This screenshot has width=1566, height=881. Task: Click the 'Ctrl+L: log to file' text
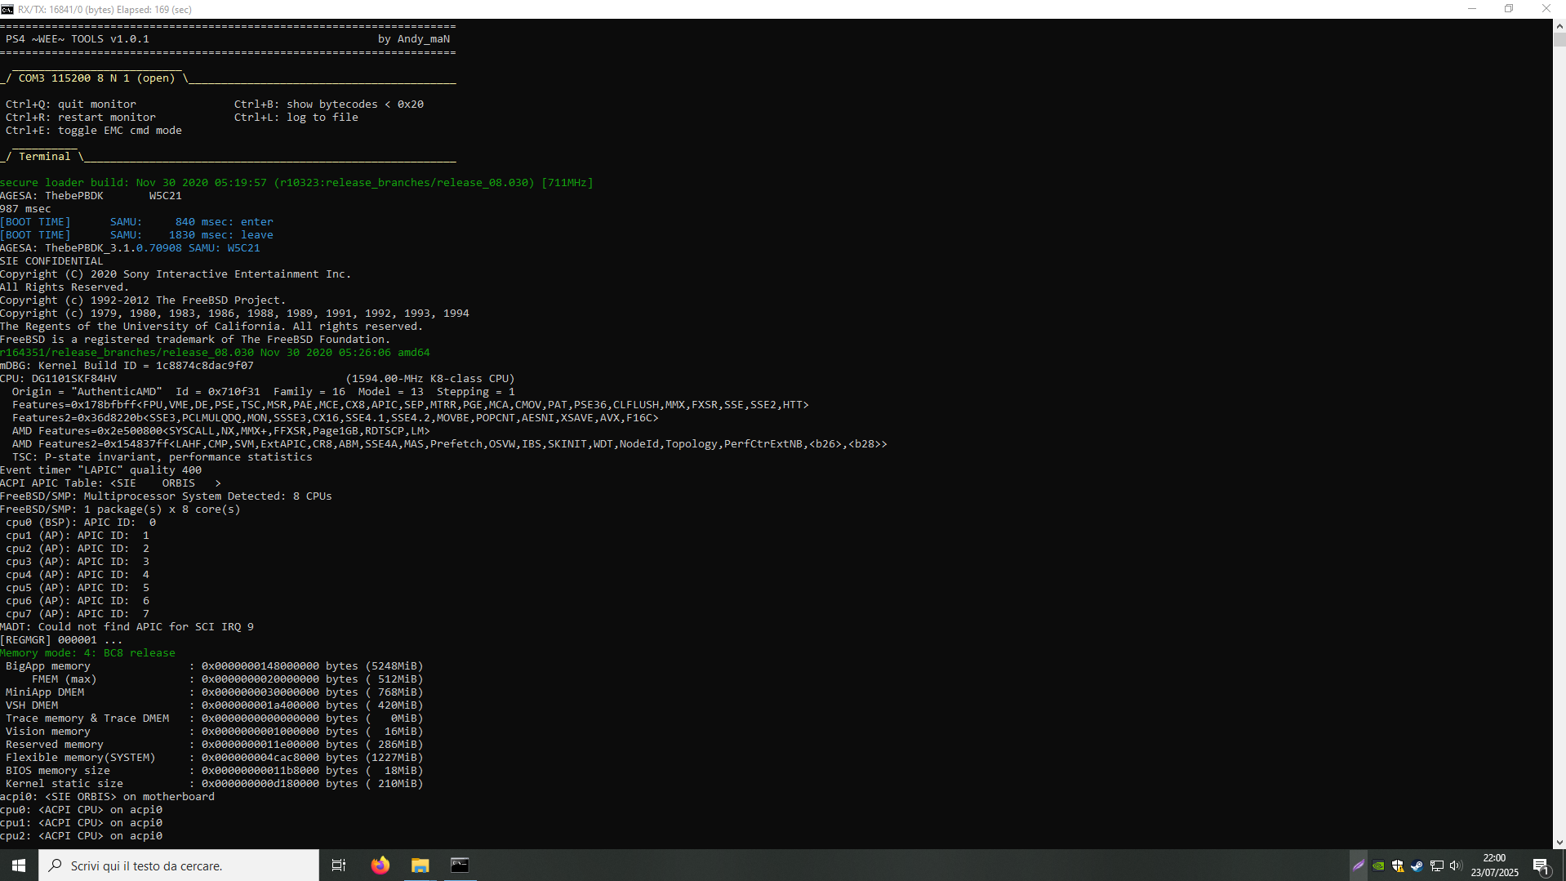tap(296, 118)
